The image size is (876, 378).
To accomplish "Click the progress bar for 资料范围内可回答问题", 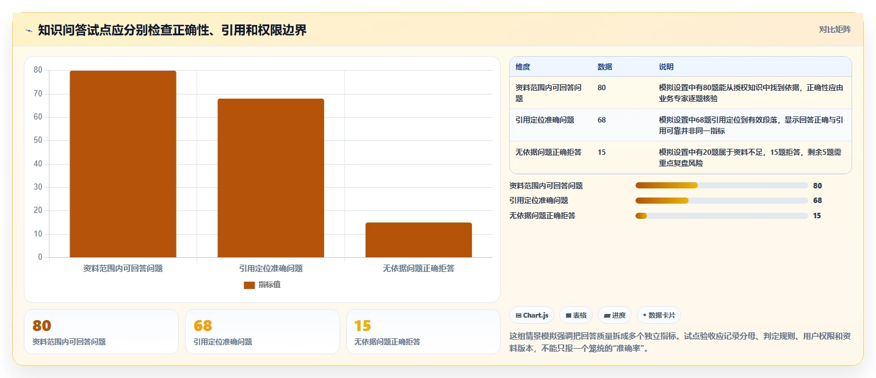I will coord(722,185).
